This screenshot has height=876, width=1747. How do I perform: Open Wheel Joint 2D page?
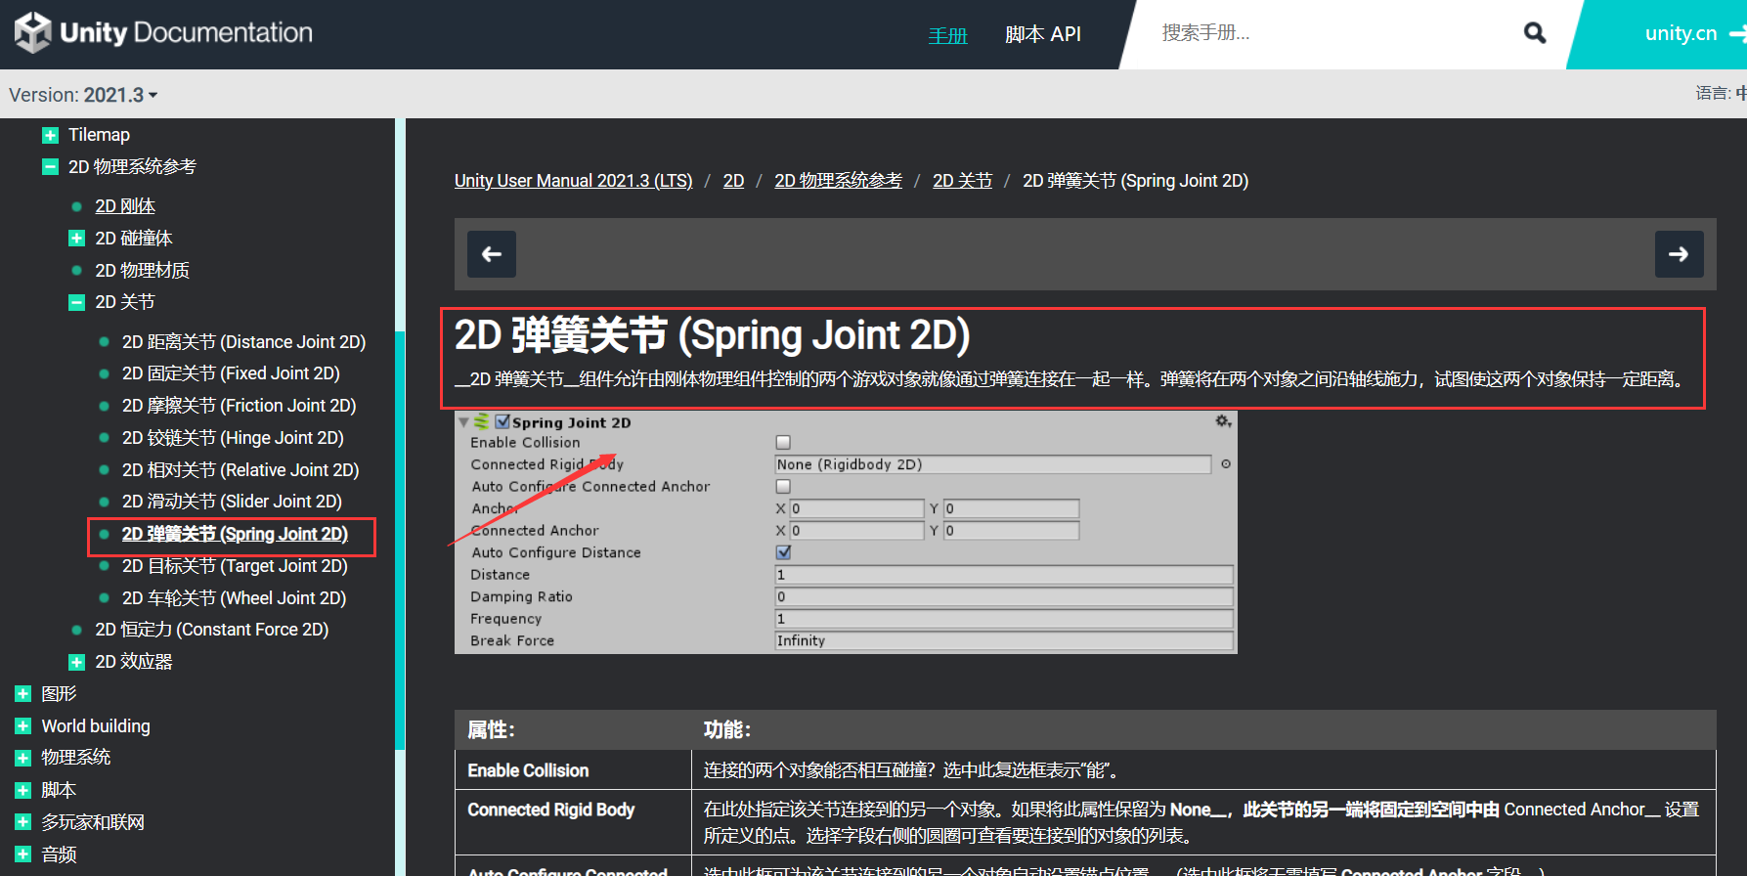pyautogui.click(x=234, y=598)
